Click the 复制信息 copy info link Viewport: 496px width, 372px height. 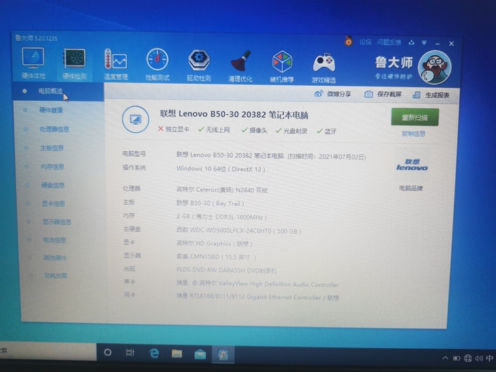tap(414, 134)
